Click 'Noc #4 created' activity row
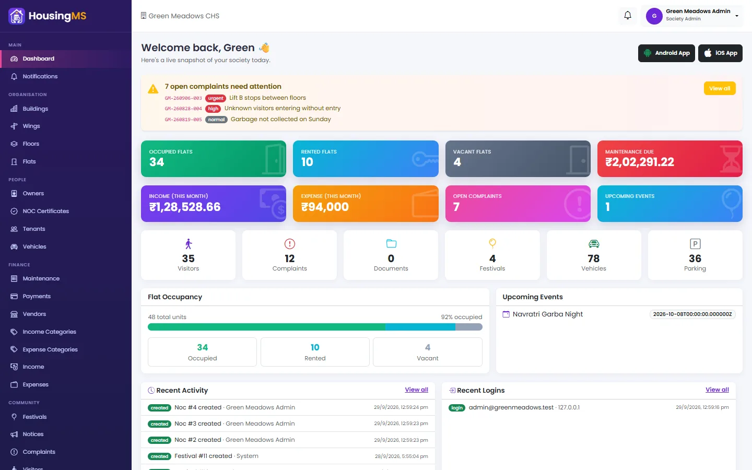 coord(288,407)
